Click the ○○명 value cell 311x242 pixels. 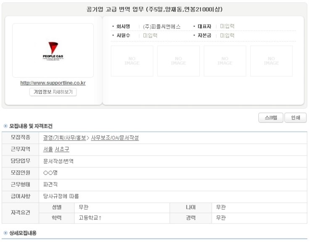[173, 173]
